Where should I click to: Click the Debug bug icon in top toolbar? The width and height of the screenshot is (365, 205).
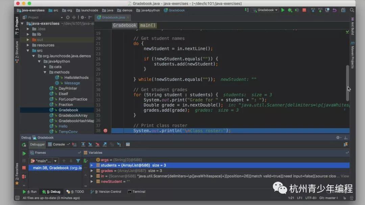coord(290,10)
